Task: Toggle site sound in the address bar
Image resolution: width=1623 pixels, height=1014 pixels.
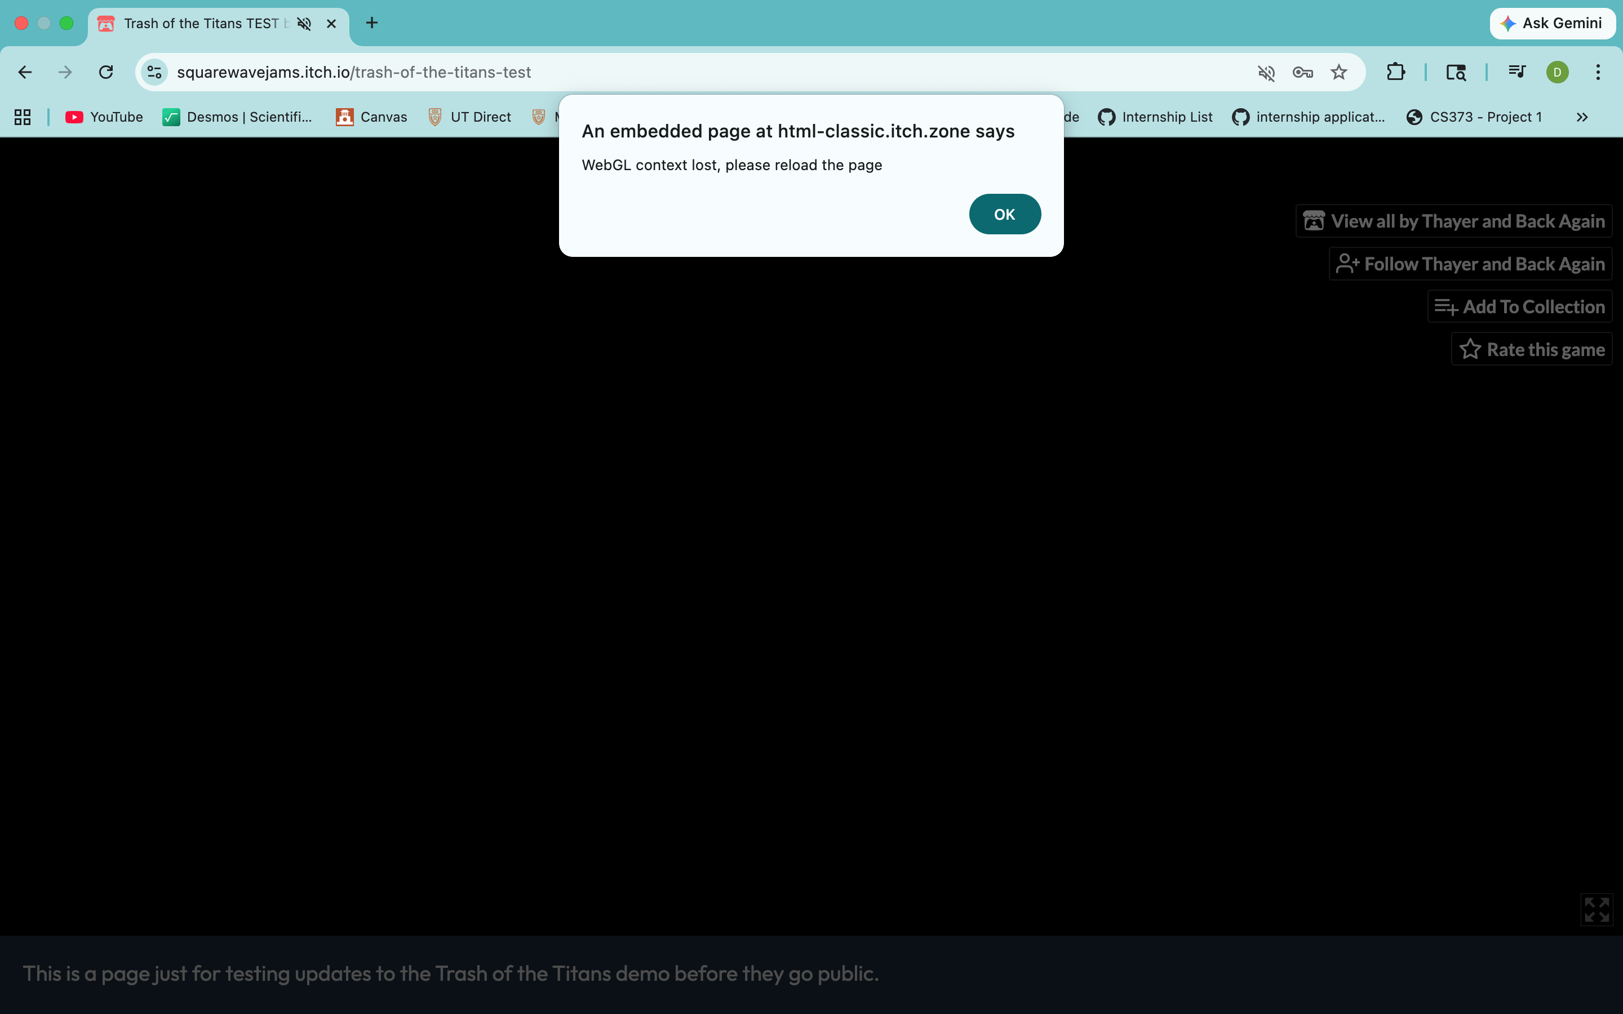Action: click(x=1266, y=72)
